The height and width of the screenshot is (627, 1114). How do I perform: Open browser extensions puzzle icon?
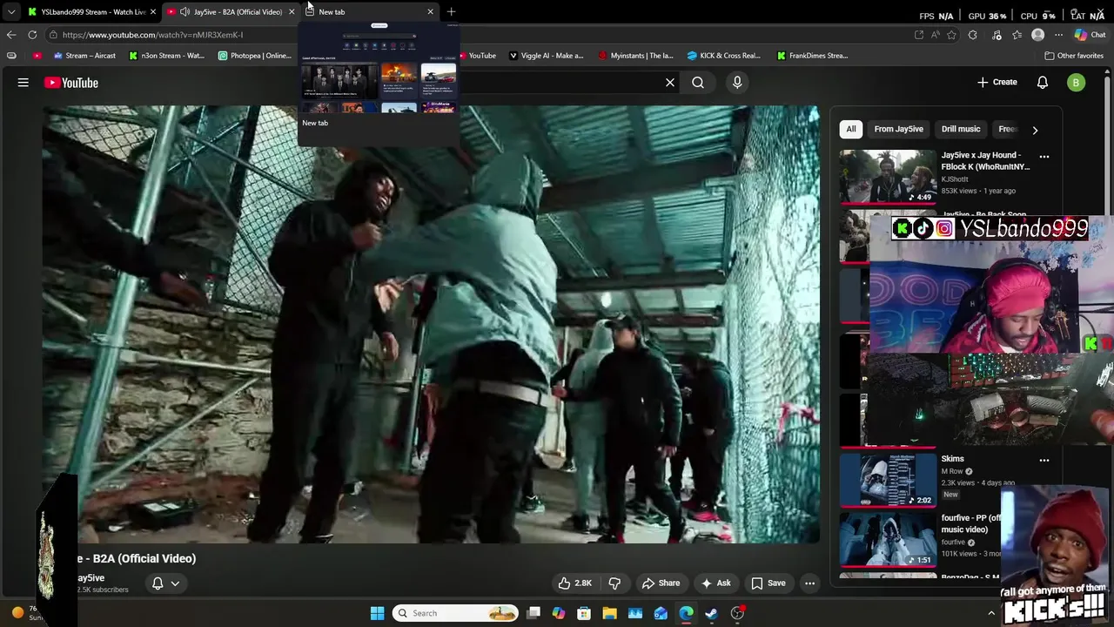[973, 35]
